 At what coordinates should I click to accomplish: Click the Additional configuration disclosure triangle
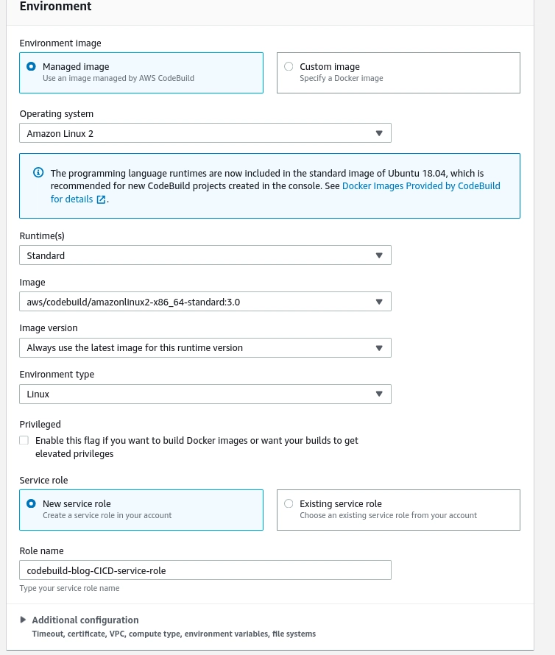point(24,620)
